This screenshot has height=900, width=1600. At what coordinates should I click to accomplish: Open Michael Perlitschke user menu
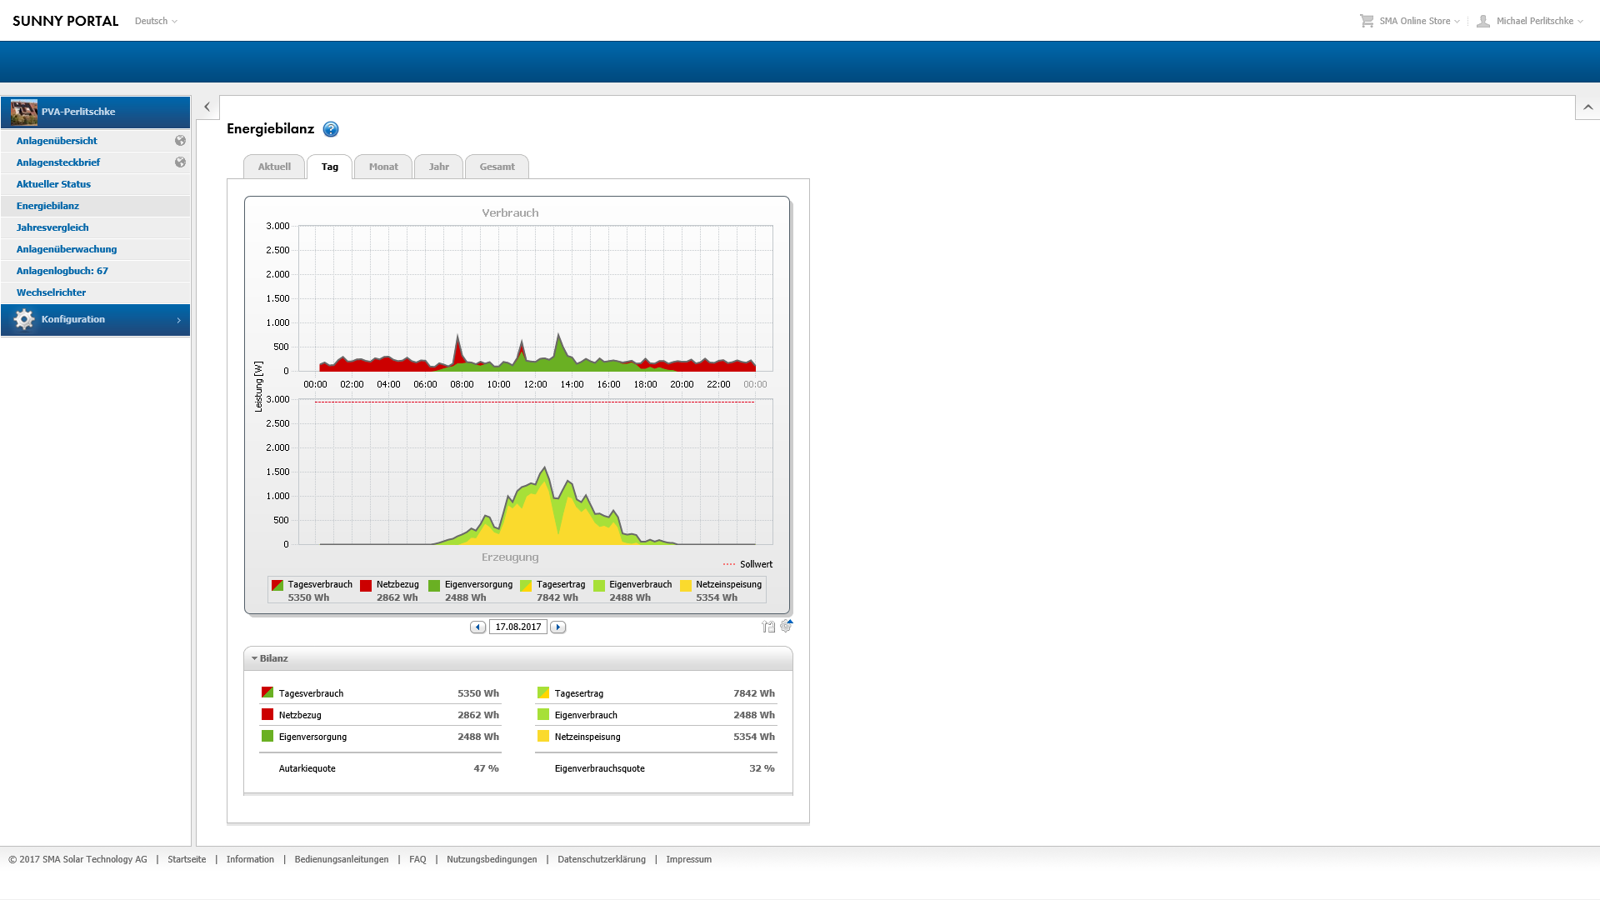pyautogui.click(x=1533, y=21)
